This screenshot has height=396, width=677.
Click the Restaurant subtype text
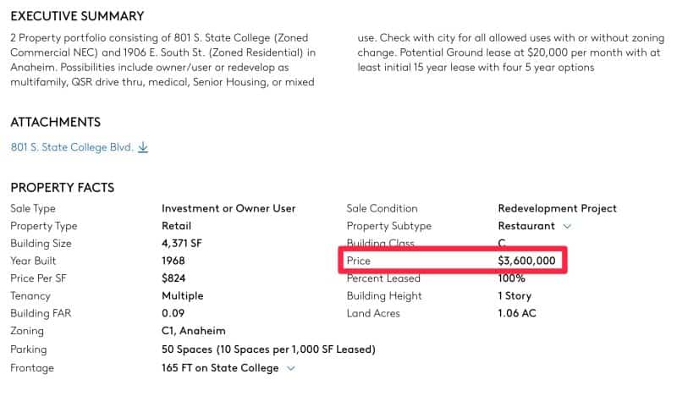tap(526, 226)
